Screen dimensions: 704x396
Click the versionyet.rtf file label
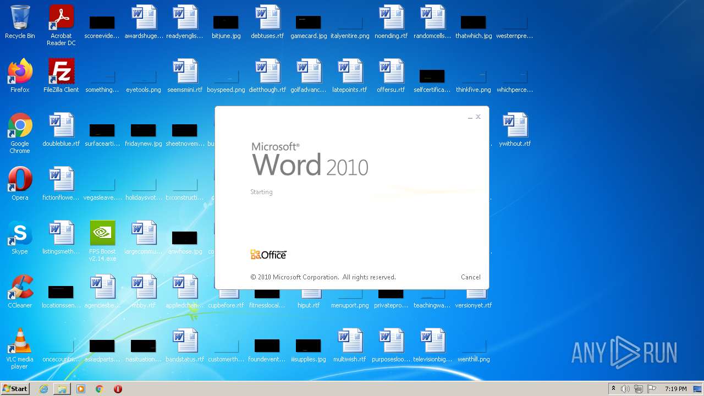coord(474,305)
